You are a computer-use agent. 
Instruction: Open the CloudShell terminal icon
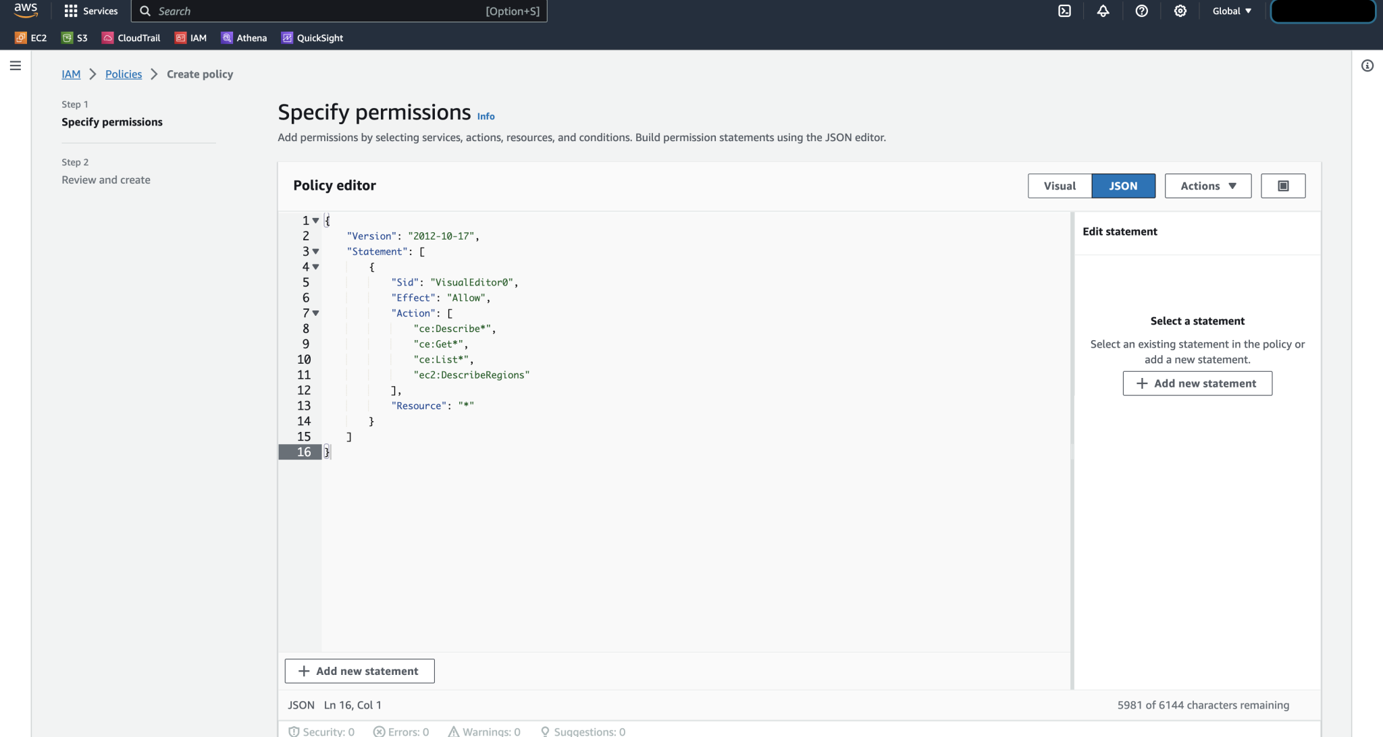click(x=1065, y=11)
